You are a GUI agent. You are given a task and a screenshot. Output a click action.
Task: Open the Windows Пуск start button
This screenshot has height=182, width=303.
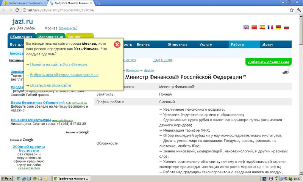tap(6, 179)
